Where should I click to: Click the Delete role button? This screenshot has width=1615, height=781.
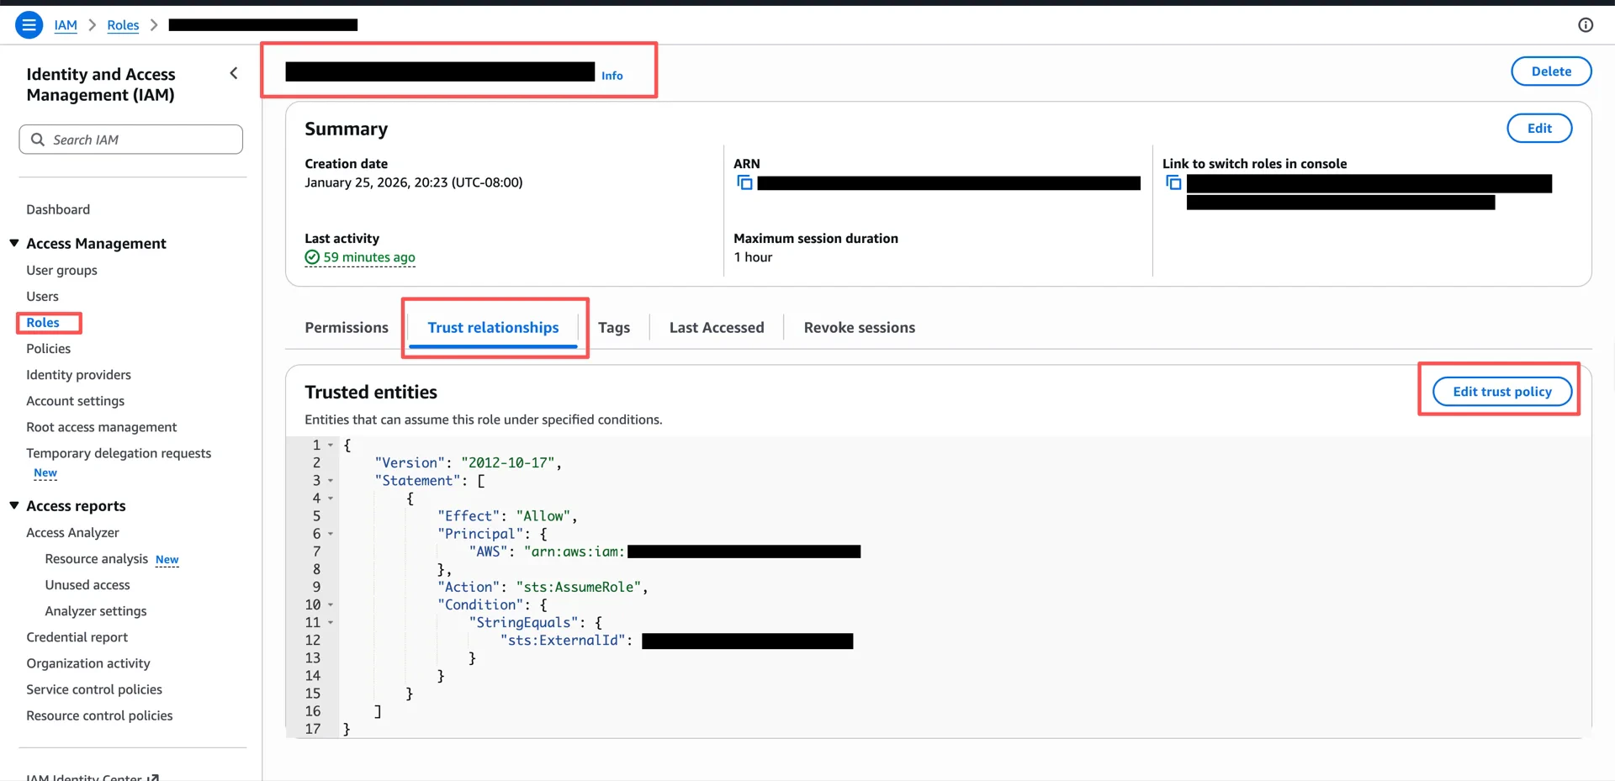pos(1551,71)
